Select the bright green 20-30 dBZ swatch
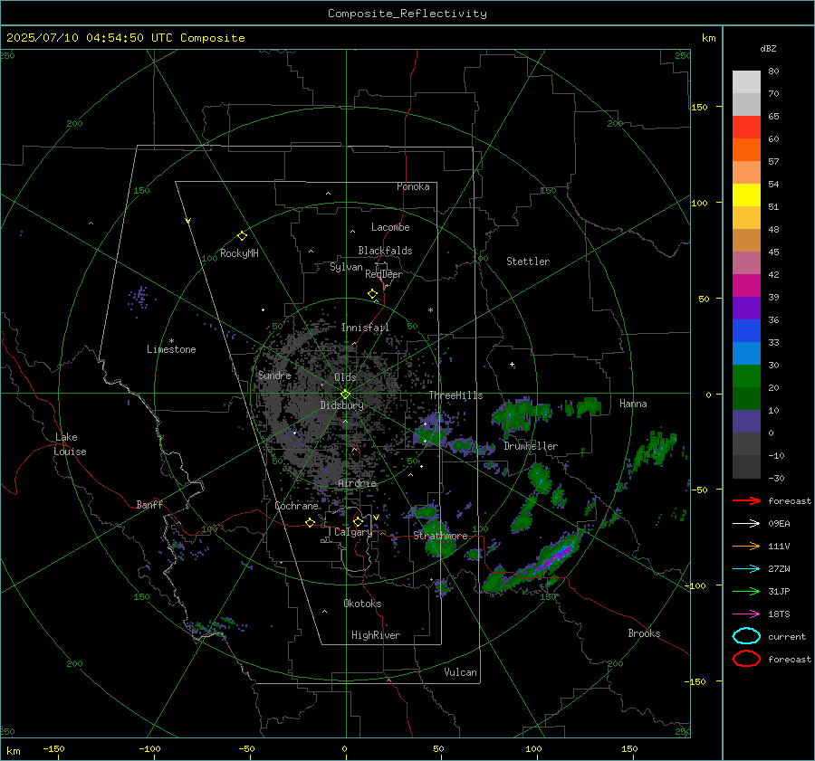This screenshot has width=815, height=761. [x=746, y=376]
